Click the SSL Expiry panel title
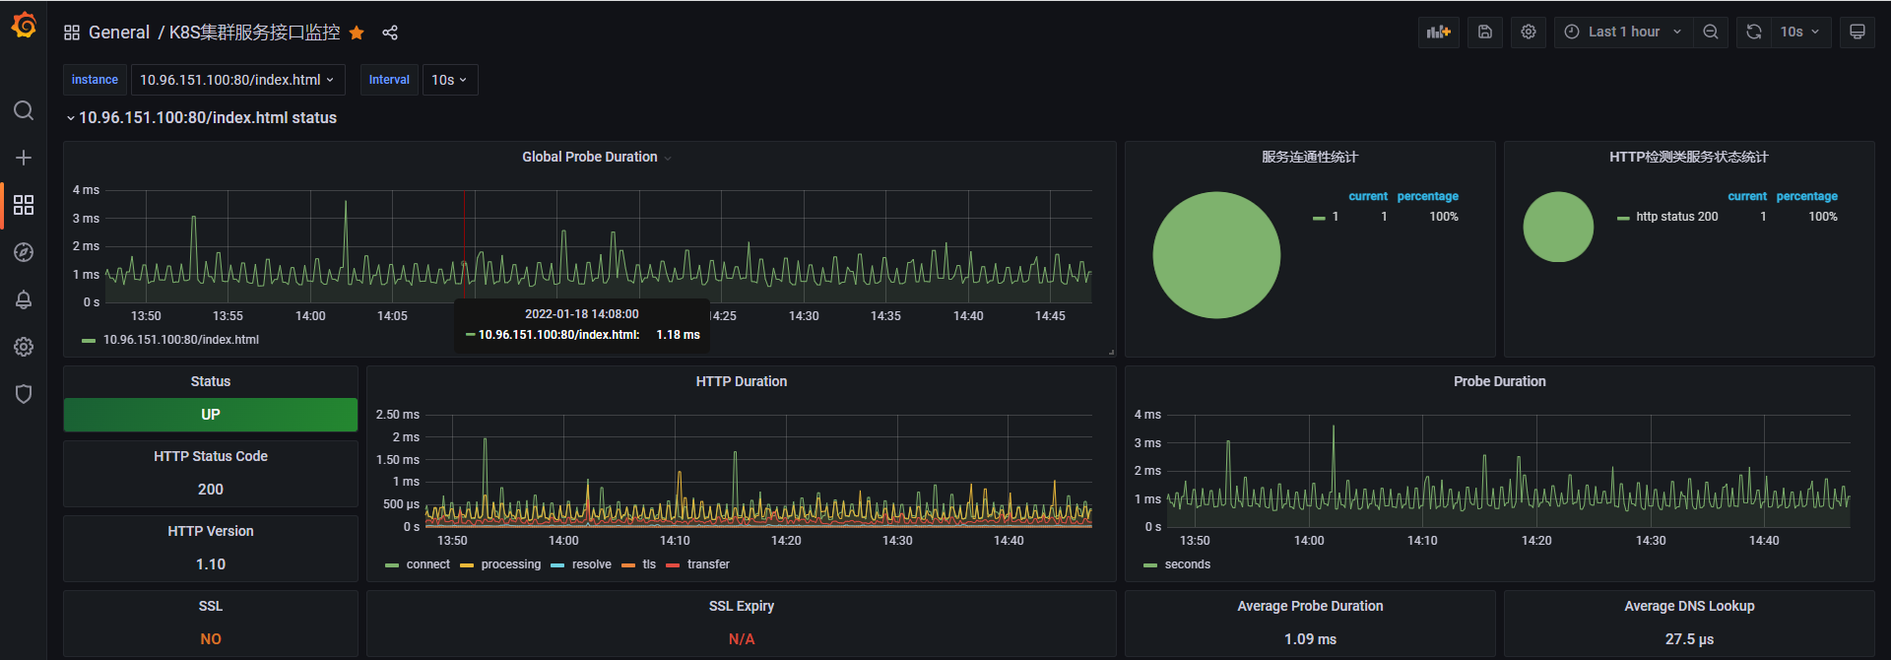1891x660 pixels. pos(742,606)
